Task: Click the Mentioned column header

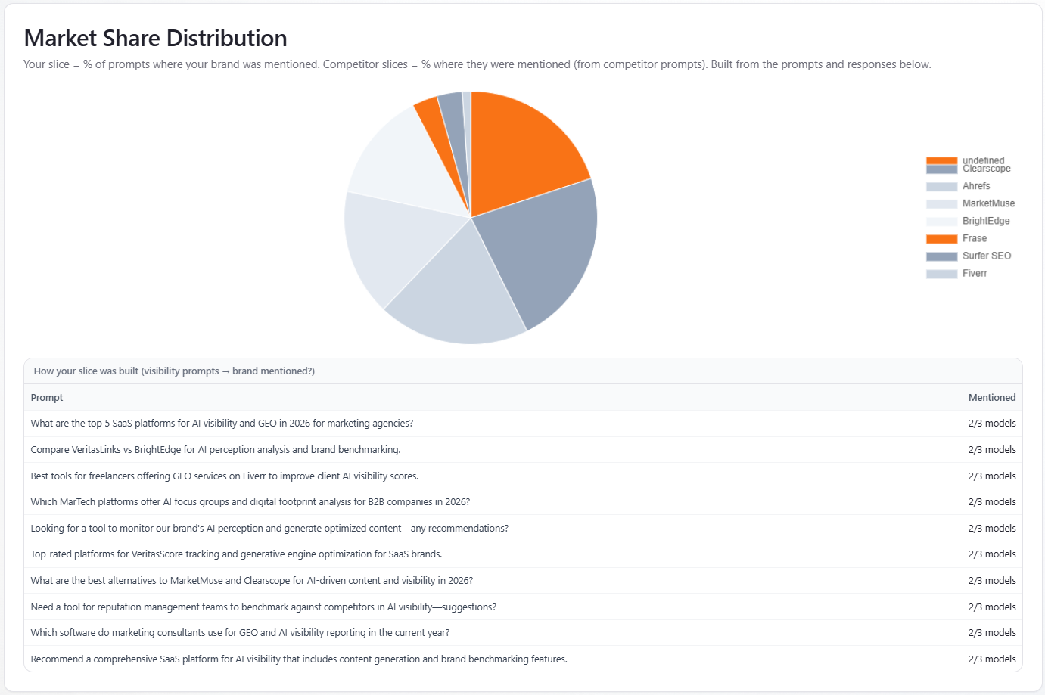Action: [x=991, y=398]
